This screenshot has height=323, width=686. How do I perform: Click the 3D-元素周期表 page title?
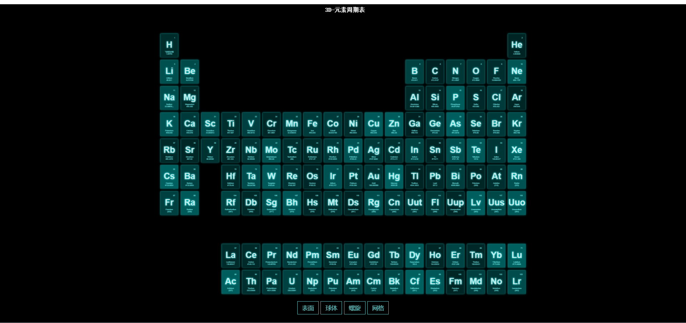tap(345, 10)
